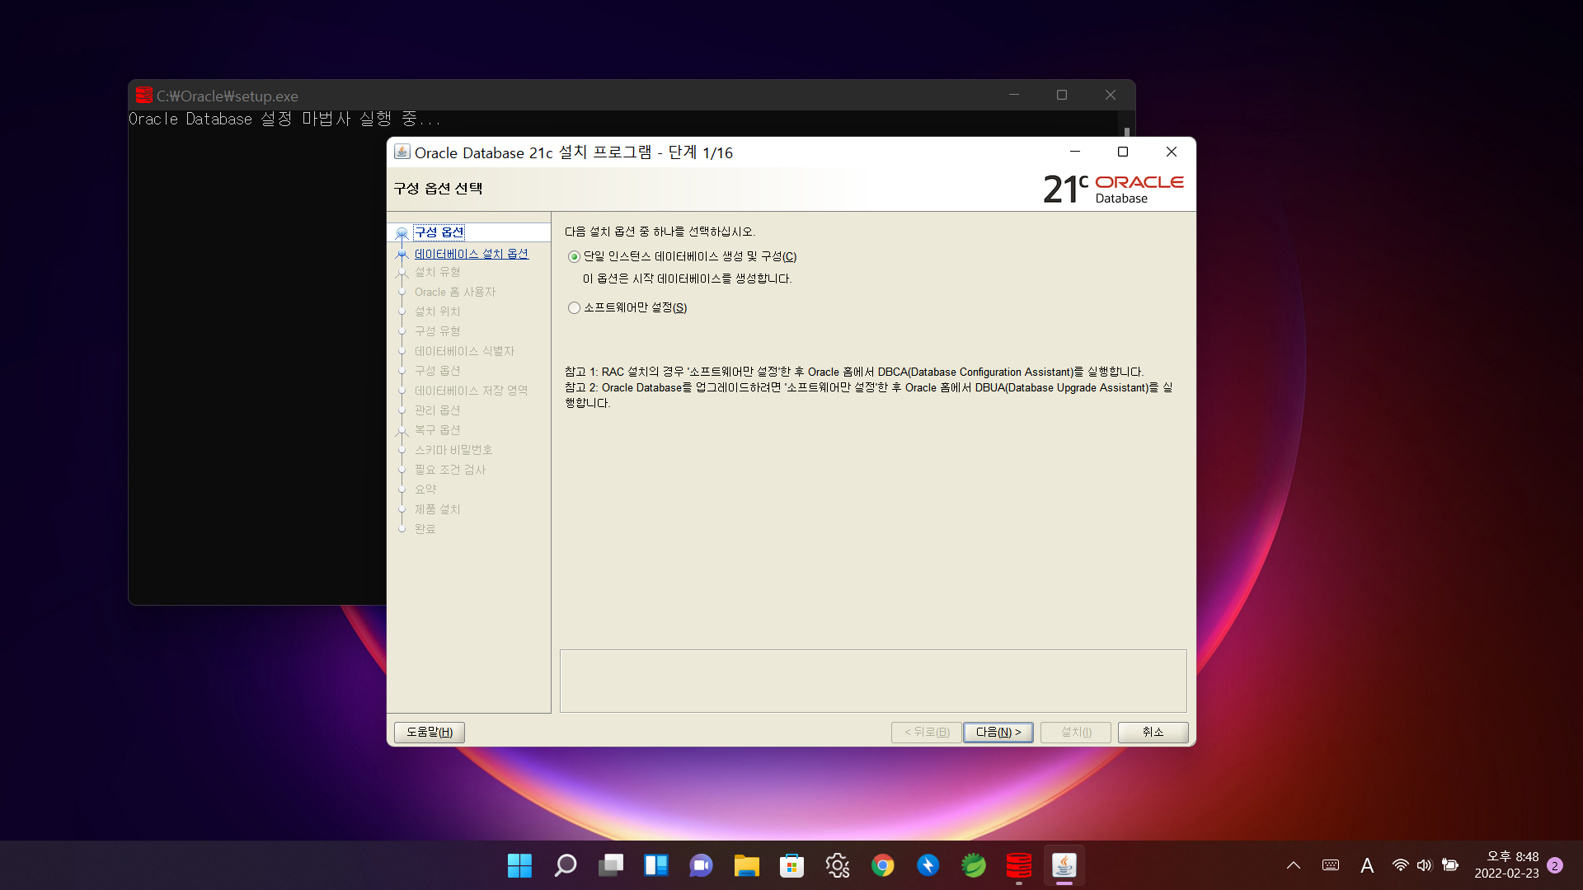Open taskbar Search magnifier

point(565,865)
